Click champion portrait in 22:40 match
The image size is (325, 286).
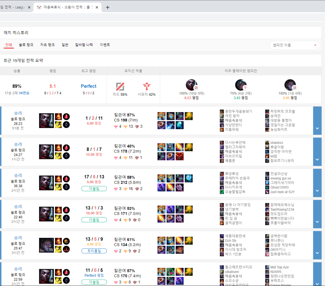(x=46, y=214)
